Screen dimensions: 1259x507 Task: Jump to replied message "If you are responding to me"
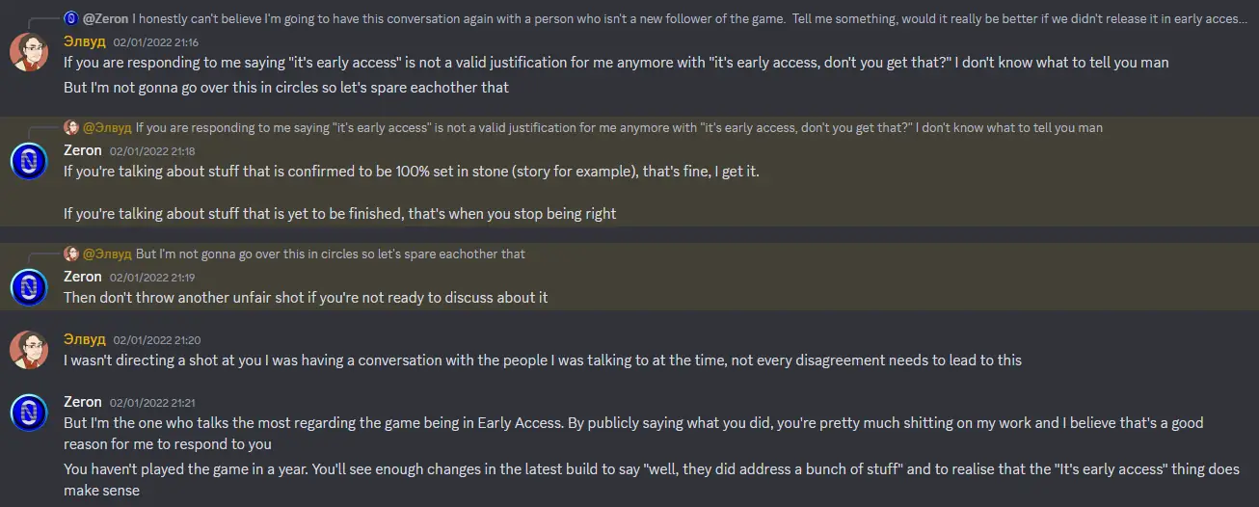[619, 127]
